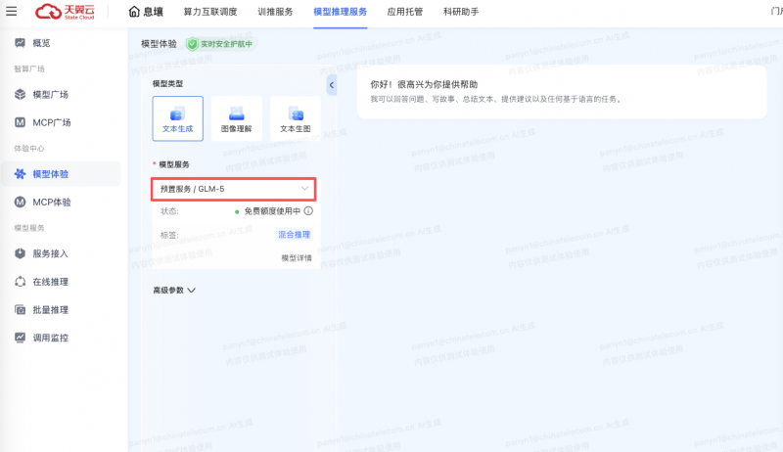Click the 你好！很高兴为你提供帮助 greeting
This screenshot has width=783, height=452.
(x=424, y=84)
